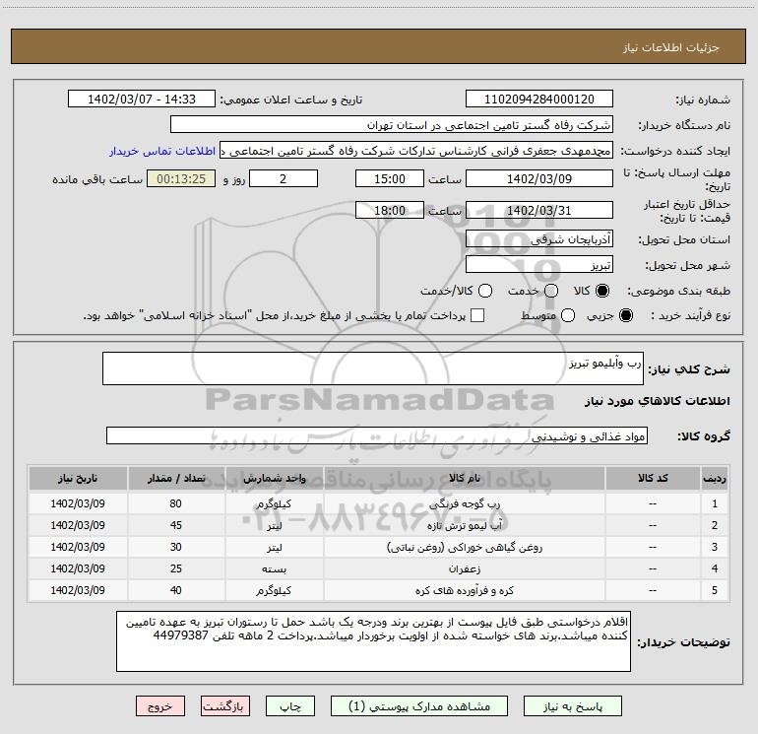
Task: Click the بازگشت back button
Action: click(x=225, y=706)
